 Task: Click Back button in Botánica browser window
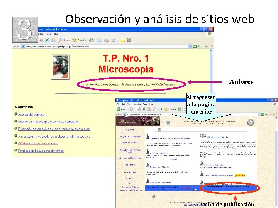click(121, 109)
